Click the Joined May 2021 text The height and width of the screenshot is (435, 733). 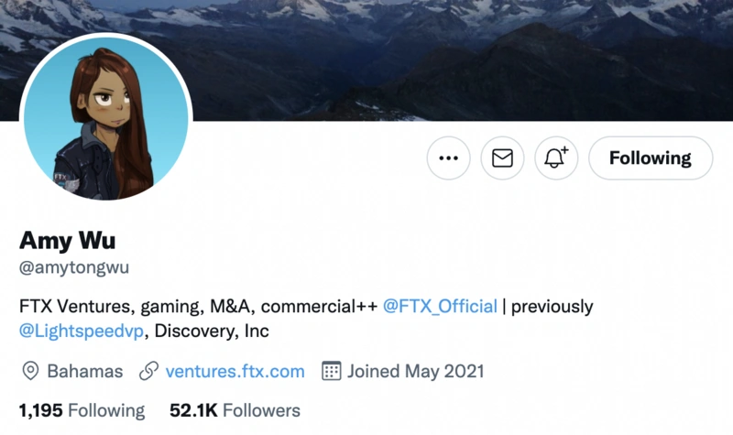415,371
